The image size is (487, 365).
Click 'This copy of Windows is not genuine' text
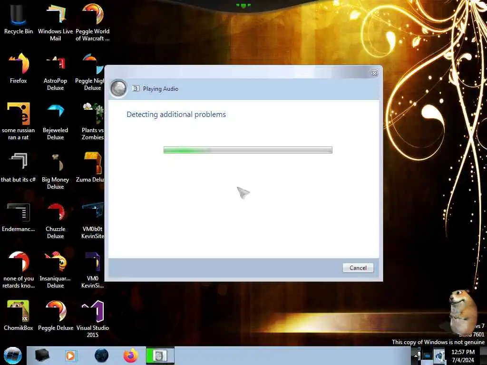[438, 342]
